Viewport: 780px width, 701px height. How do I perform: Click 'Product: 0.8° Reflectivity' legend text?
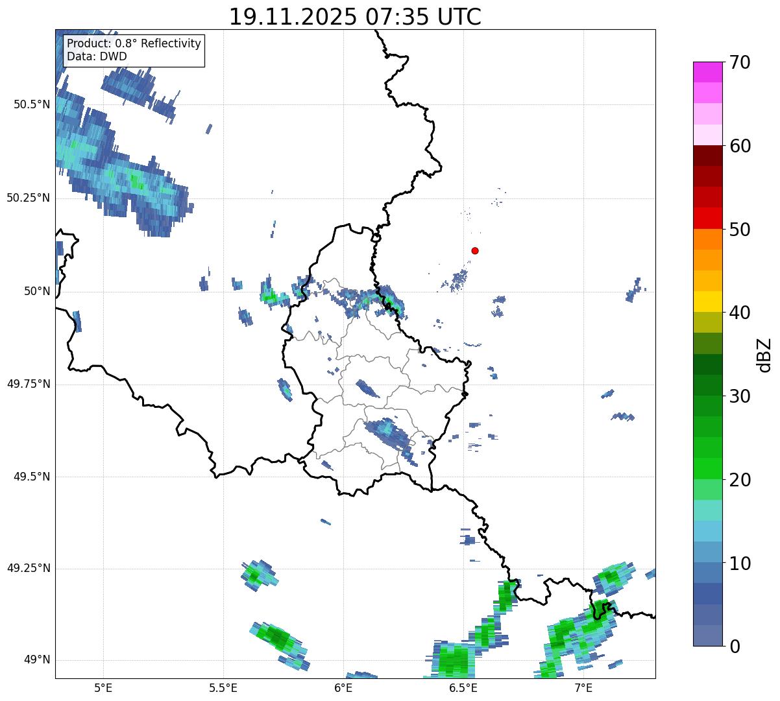point(134,44)
